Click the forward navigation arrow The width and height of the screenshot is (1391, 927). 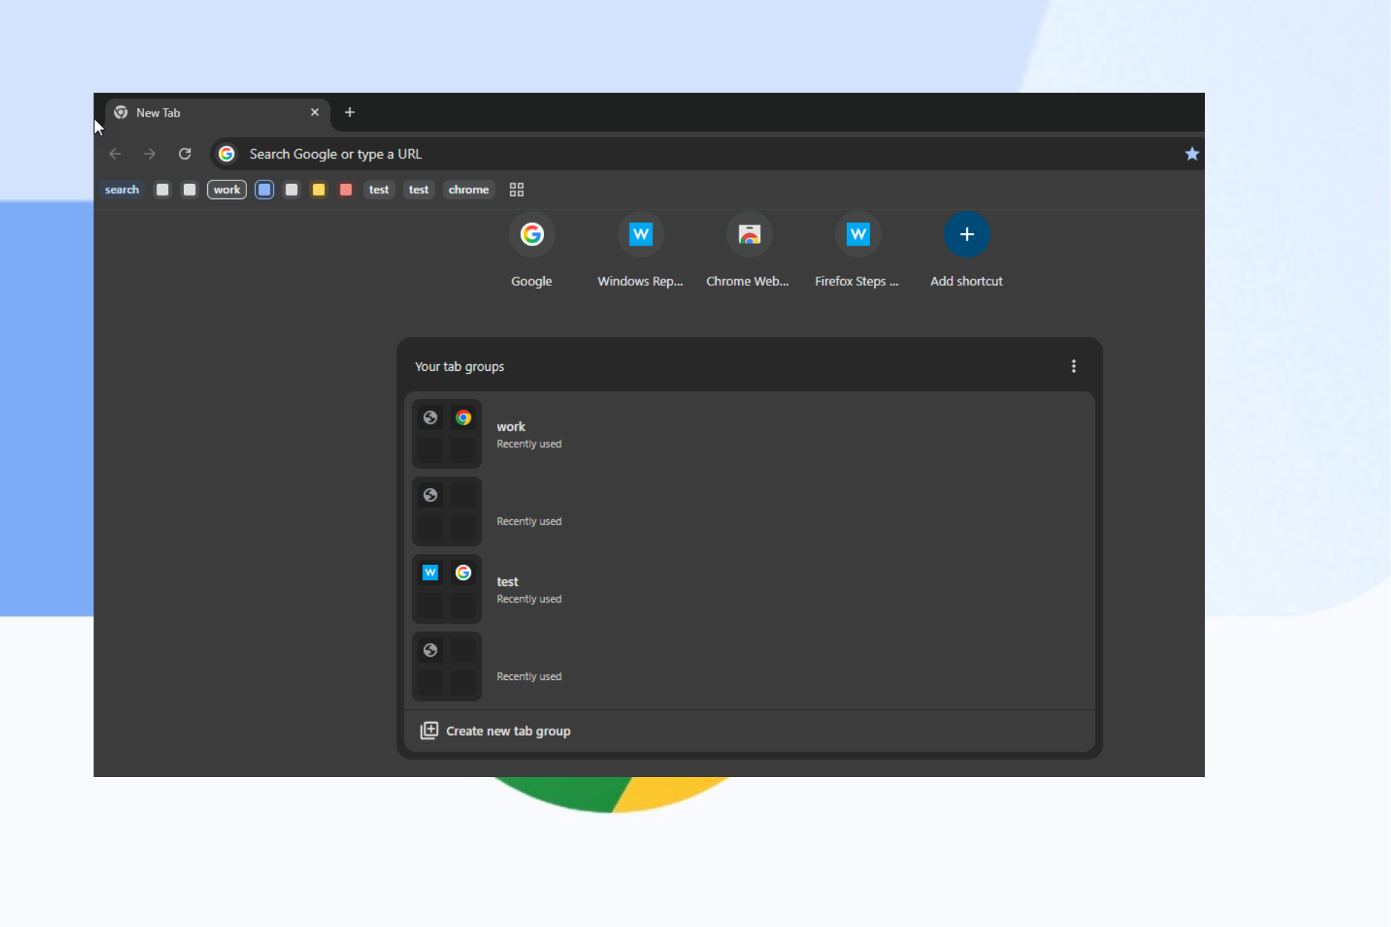point(149,154)
